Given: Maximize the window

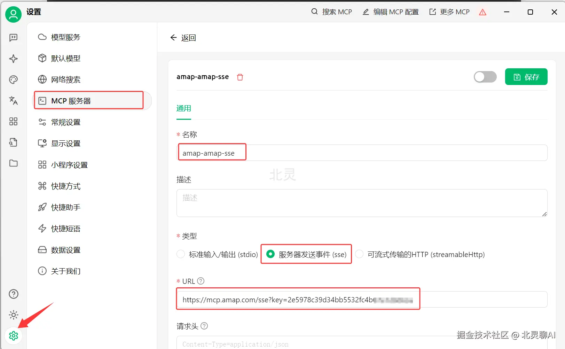Looking at the screenshot, I should click(x=530, y=12).
